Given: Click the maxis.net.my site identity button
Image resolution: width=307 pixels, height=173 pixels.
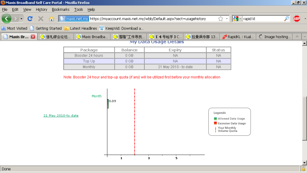Looking at the screenshot, I should click(74, 18).
